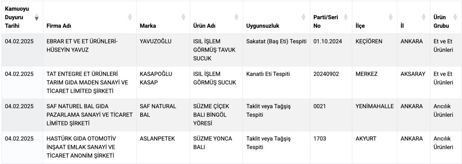462x164 pixels.
Task: Sort by Kamuoyu Duyuru Tarihi arrow icon
Action: coord(37,17)
